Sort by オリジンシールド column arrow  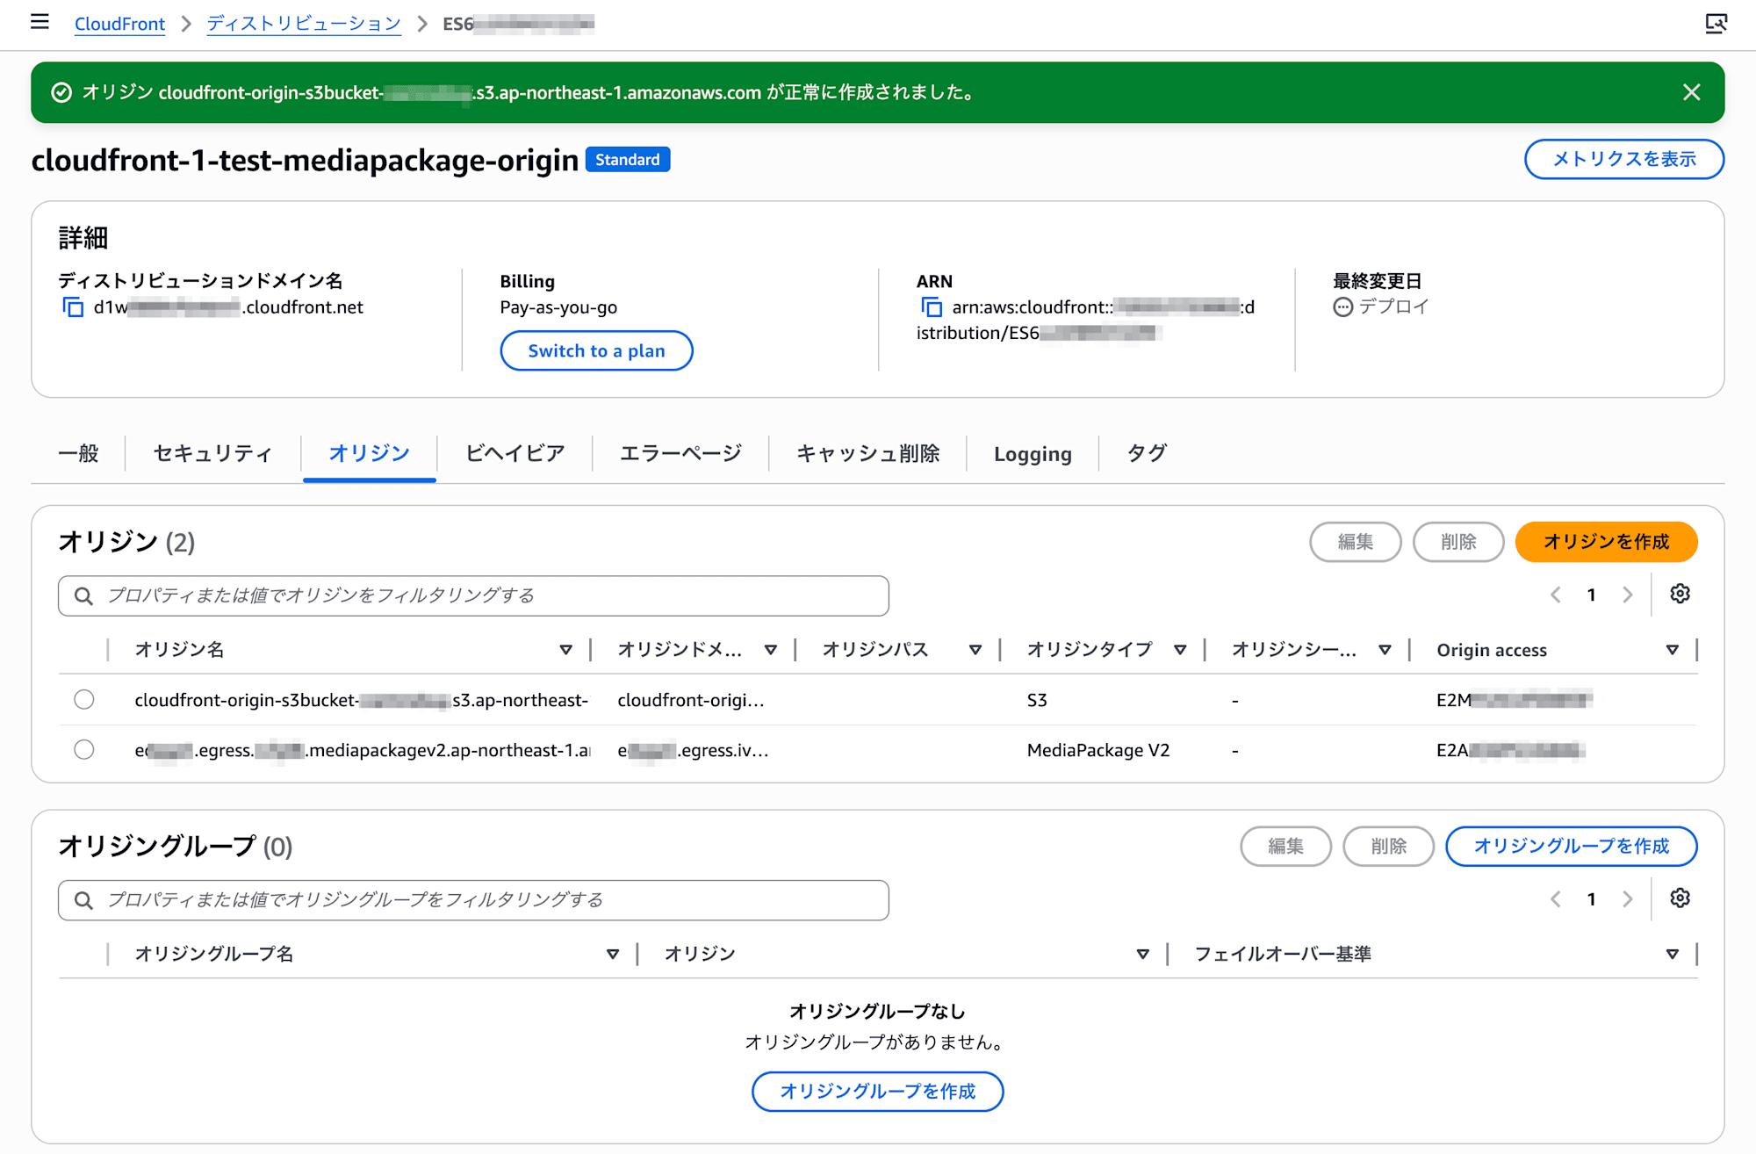(x=1384, y=650)
